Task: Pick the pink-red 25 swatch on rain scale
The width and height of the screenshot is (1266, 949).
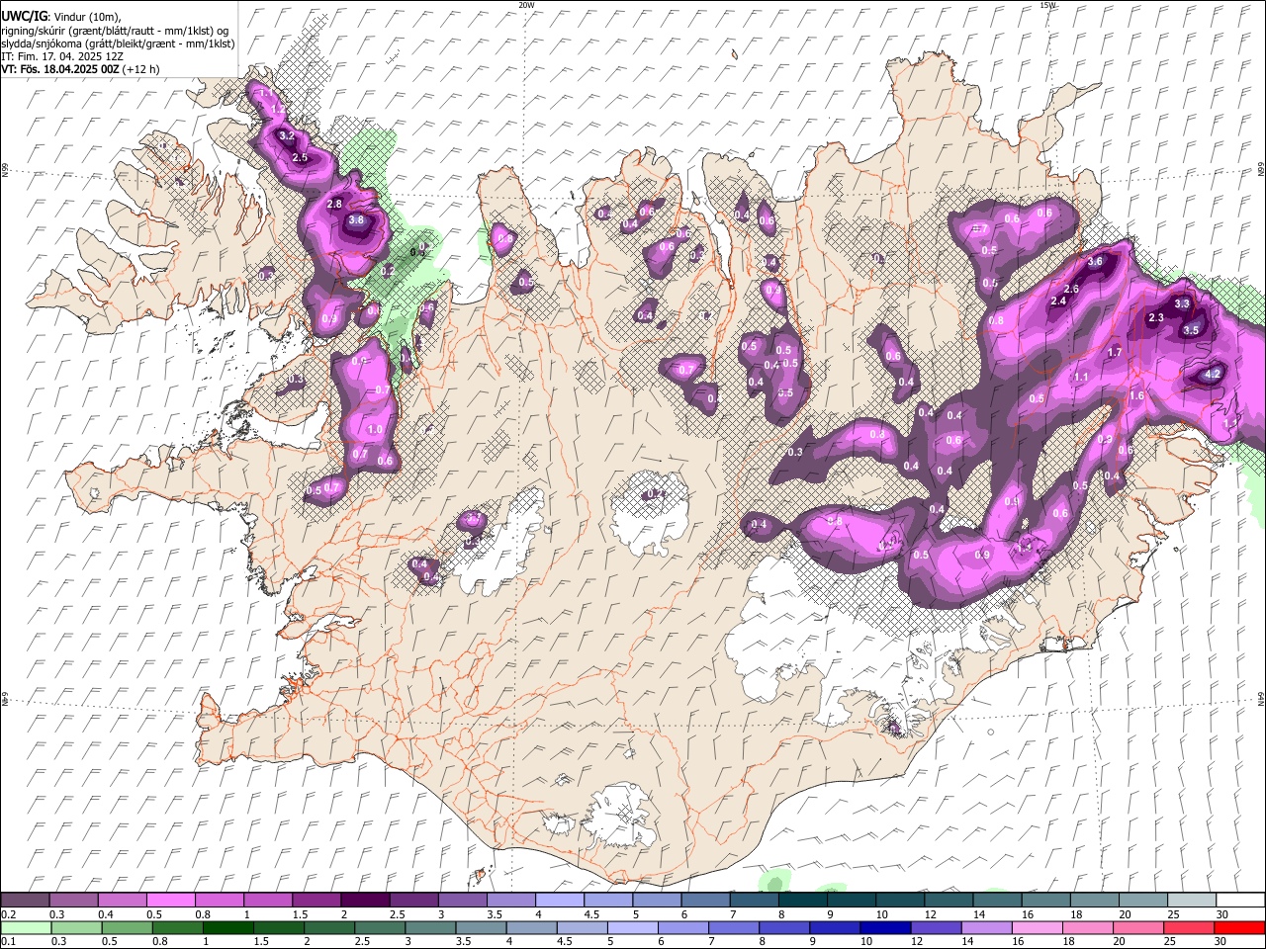Action: [1189, 927]
